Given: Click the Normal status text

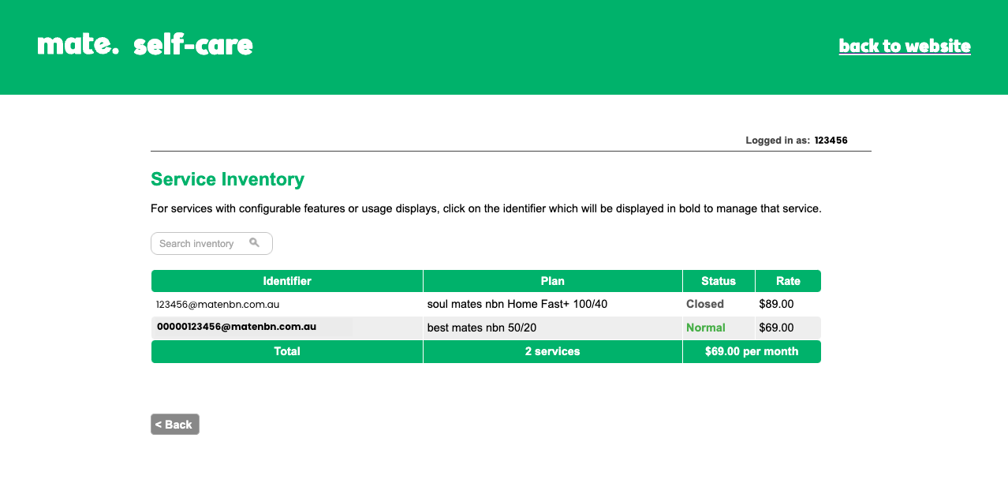Looking at the screenshot, I should [706, 328].
